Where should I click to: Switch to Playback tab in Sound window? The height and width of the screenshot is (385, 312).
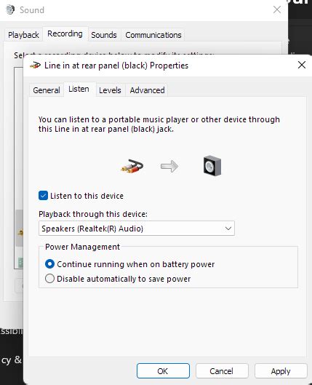coord(23,35)
